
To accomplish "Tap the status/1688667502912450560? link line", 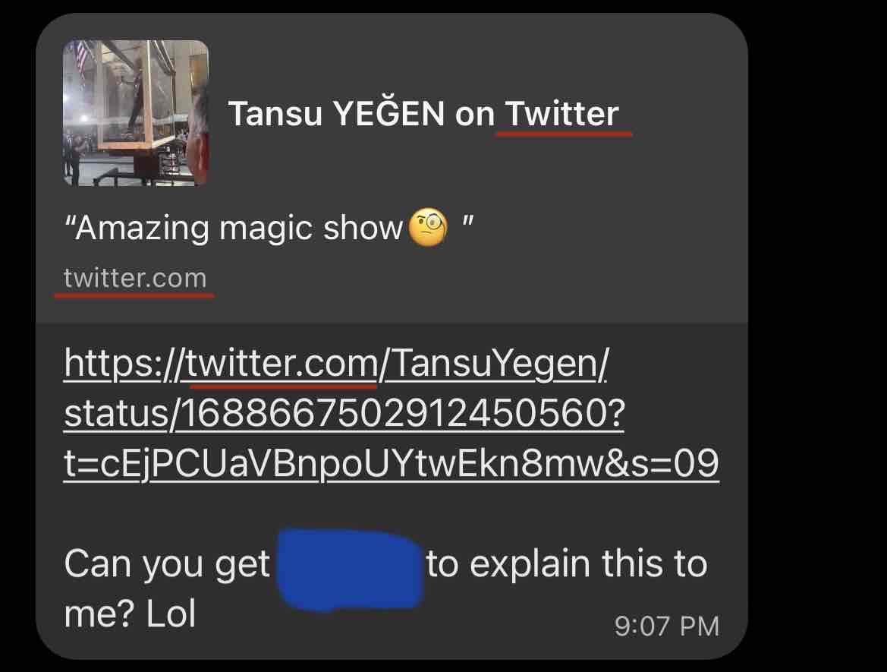I will point(344,414).
